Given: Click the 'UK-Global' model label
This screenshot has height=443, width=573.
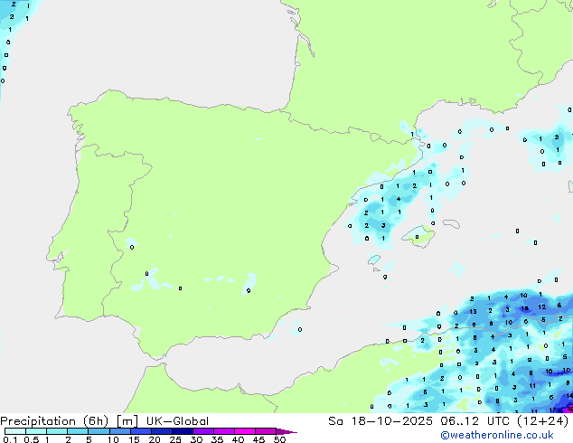Looking at the screenshot, I should point(177,421).
